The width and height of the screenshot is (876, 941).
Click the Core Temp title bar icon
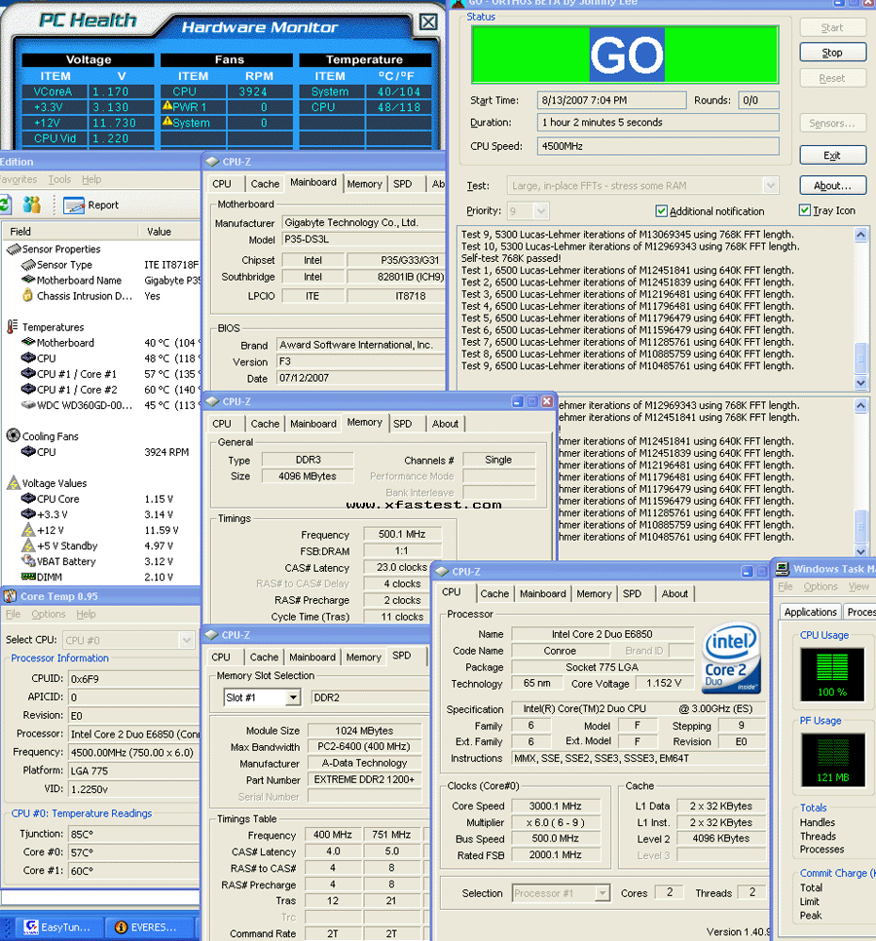tap(10, 596)
